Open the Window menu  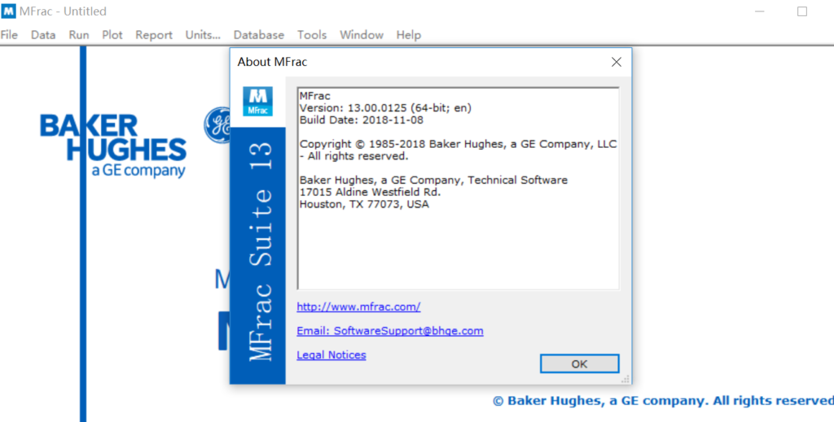pyautogui.click(x=362, y=35)
